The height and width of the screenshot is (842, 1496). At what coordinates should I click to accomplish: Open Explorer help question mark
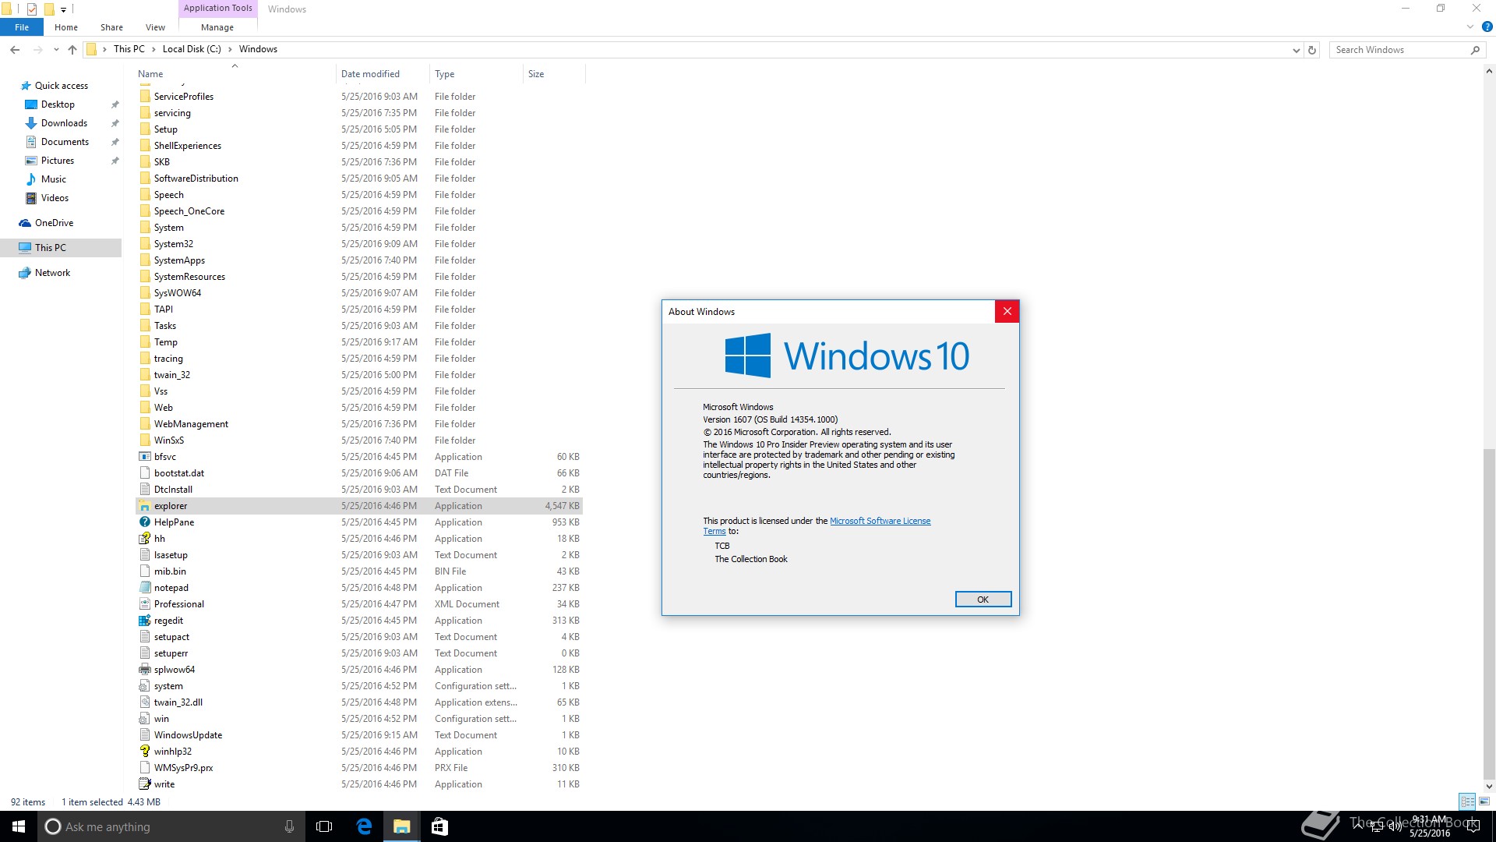(x=1487, y=27)
